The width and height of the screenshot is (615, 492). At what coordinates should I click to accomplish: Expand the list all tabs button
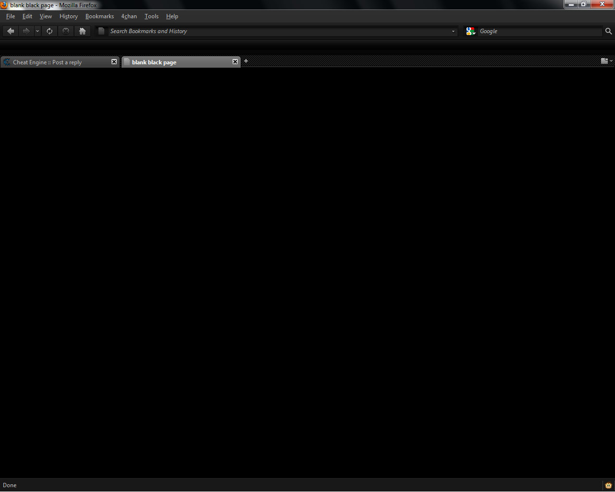pos(606,61)
